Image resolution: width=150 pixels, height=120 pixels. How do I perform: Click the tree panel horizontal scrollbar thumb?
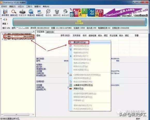pos(16,115)
